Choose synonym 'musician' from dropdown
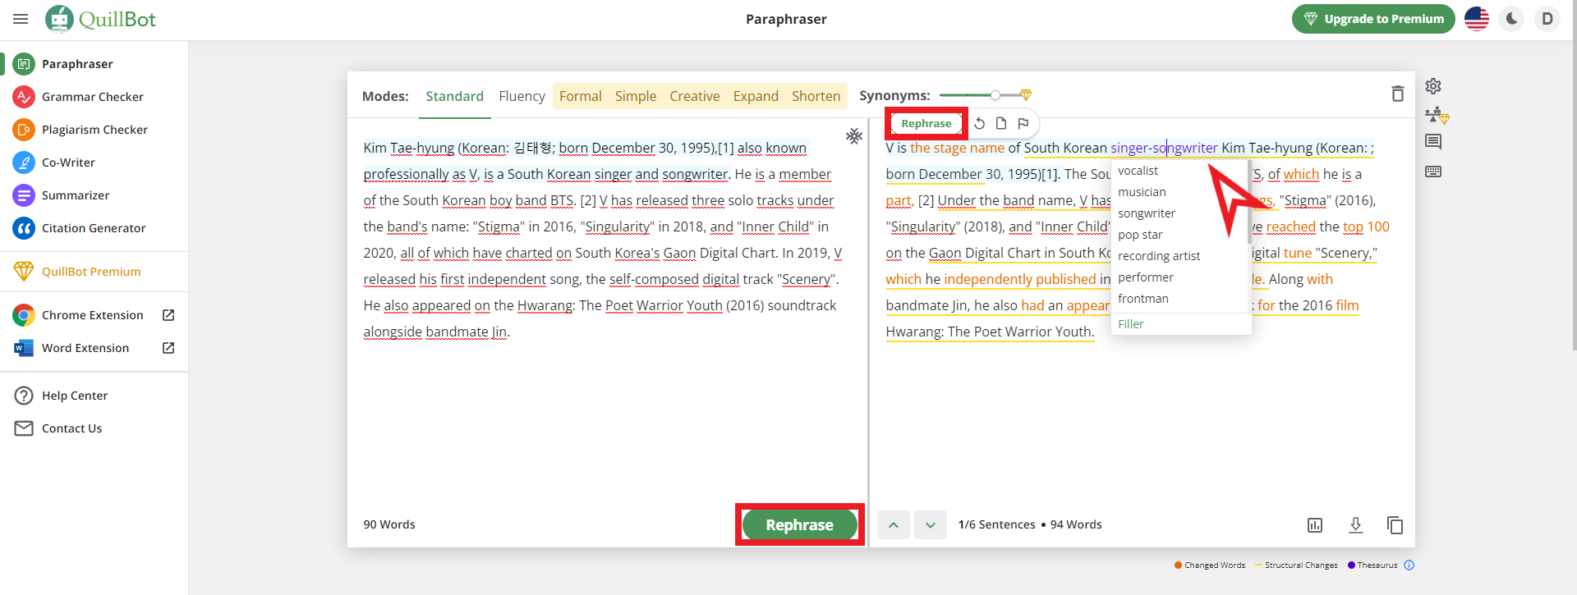 click(x=1142, y=192)
